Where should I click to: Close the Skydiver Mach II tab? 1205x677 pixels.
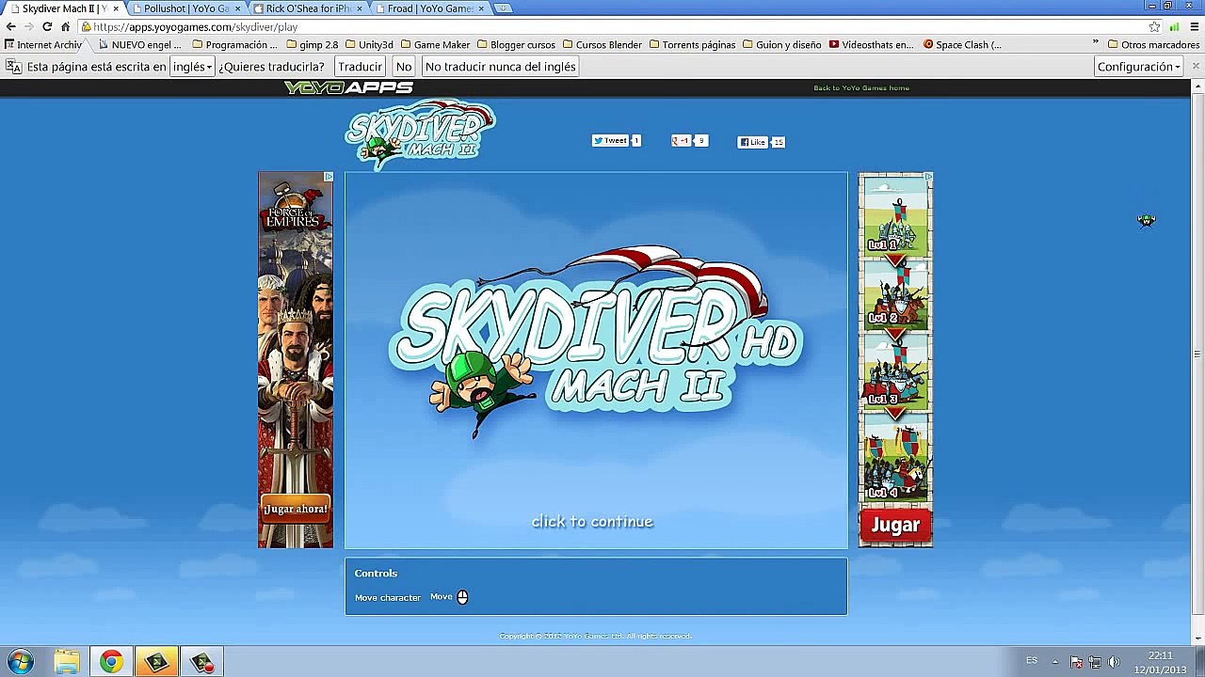(x=116, y=8)
